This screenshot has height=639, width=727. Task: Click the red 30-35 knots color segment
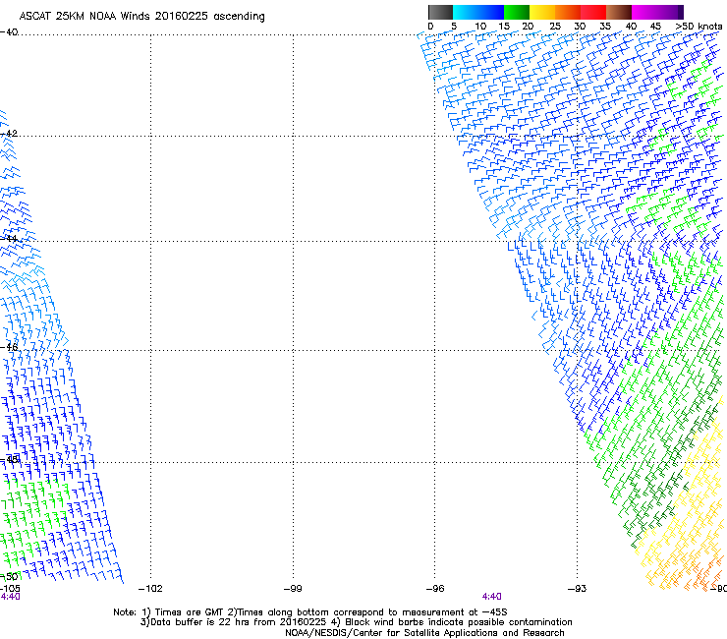[593, 12]
